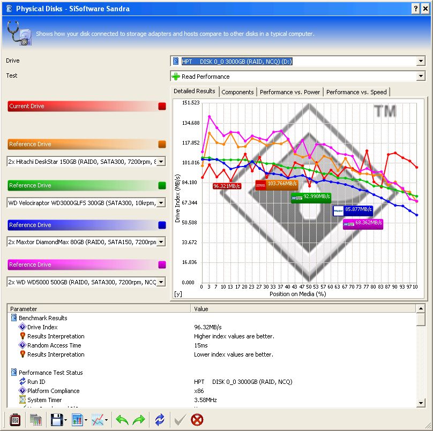Click the green Reference Drive color swatch
The height and width of the screenshot is (431, 433).
pos(162,185)
